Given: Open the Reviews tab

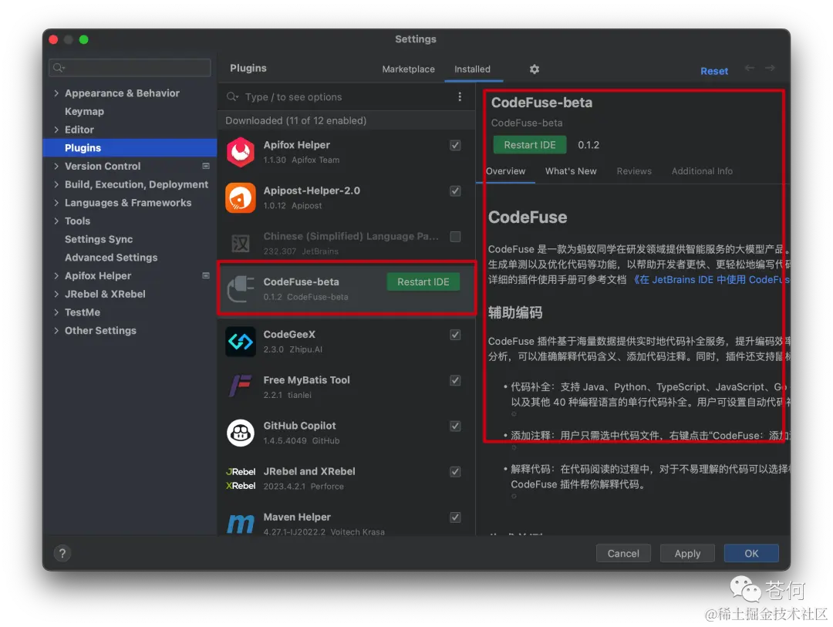Looking at the screenshot, I should pyautogui.click(x=634, y=171).
